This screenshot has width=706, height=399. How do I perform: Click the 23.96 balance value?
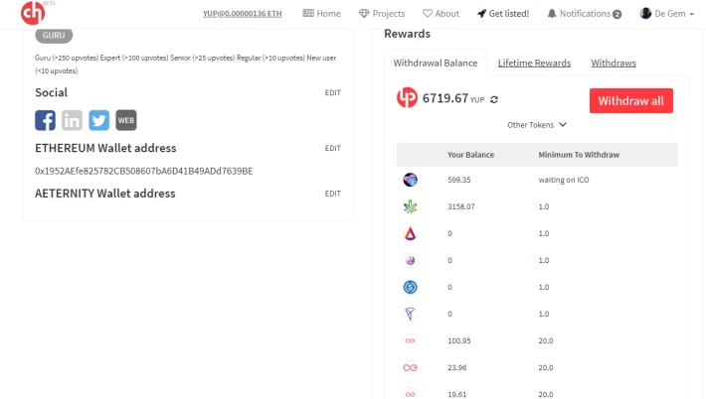click(457, 367)
